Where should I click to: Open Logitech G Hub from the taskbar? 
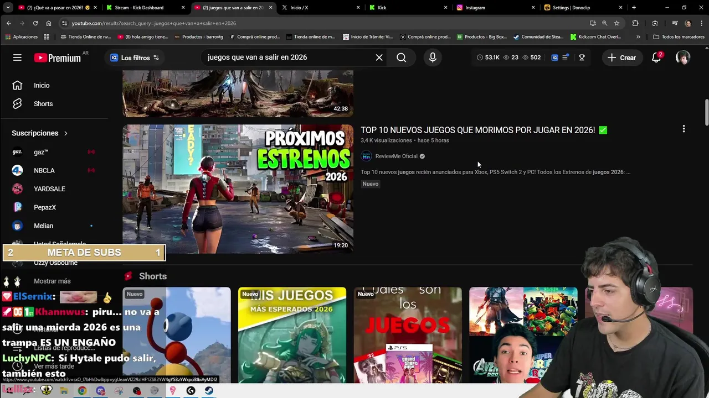tap(191, 391)
